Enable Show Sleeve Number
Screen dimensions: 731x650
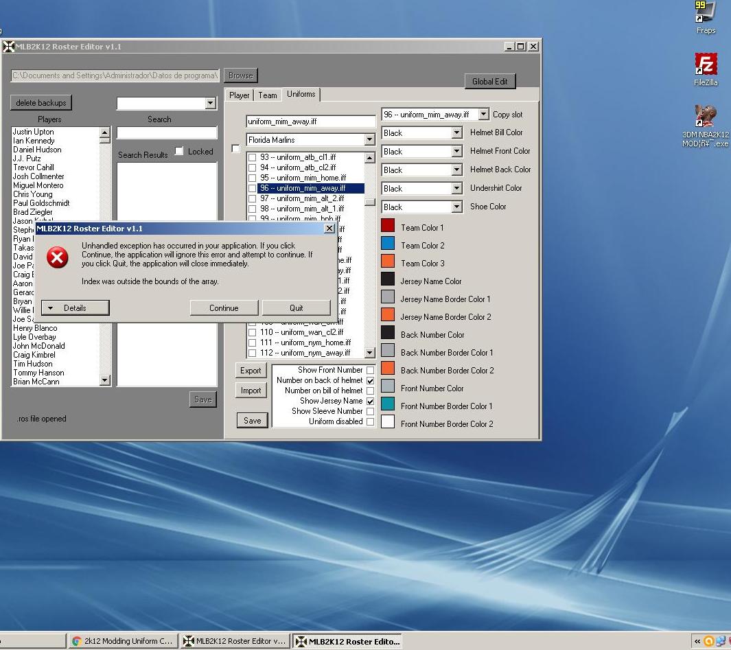pyautogui.click(x=370, y=411)
